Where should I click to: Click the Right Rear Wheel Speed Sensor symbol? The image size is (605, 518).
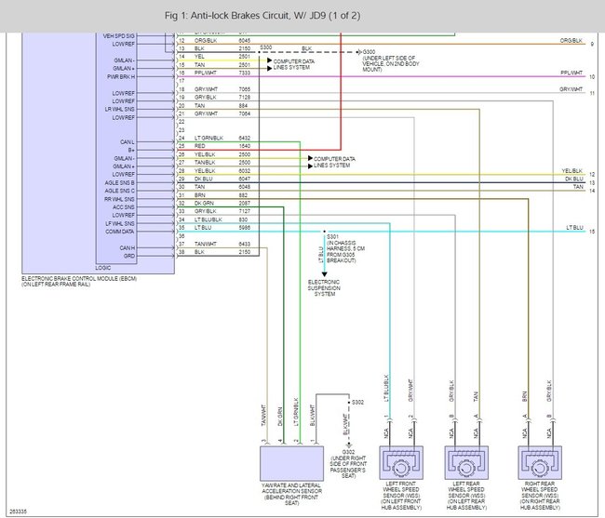pyautogui.click(x=540, y=463)
